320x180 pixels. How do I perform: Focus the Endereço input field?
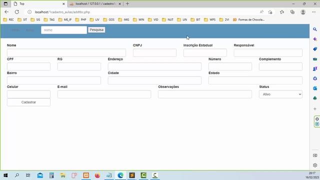click(x=154, y=66)
